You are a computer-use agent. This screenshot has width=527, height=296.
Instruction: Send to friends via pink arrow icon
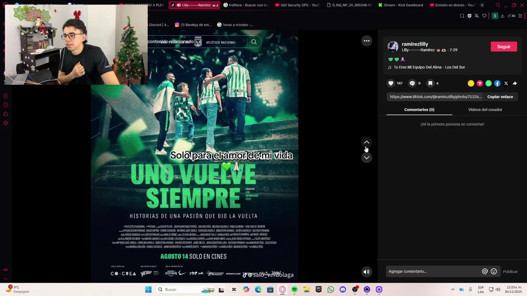point(480,83)
